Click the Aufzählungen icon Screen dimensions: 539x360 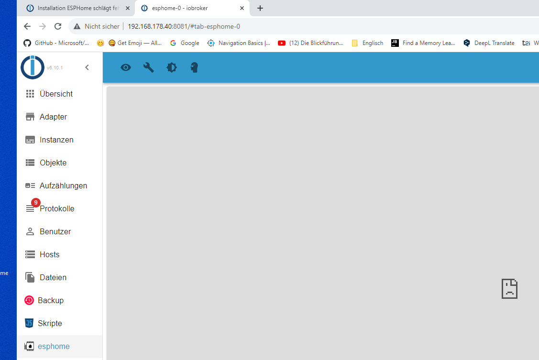(30, 186)
